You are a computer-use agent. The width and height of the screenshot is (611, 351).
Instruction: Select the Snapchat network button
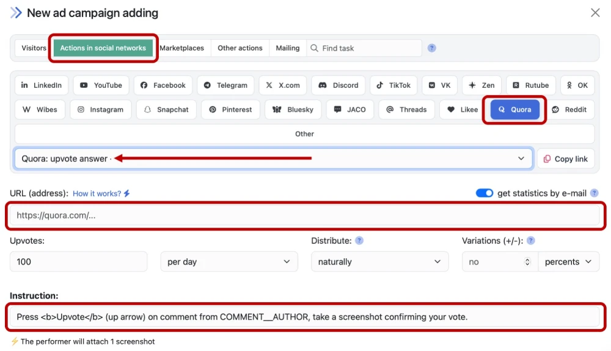click(x=166, y=110)
